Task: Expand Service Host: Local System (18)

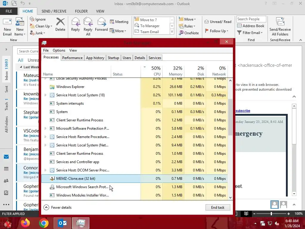Action: click(45, 95)
